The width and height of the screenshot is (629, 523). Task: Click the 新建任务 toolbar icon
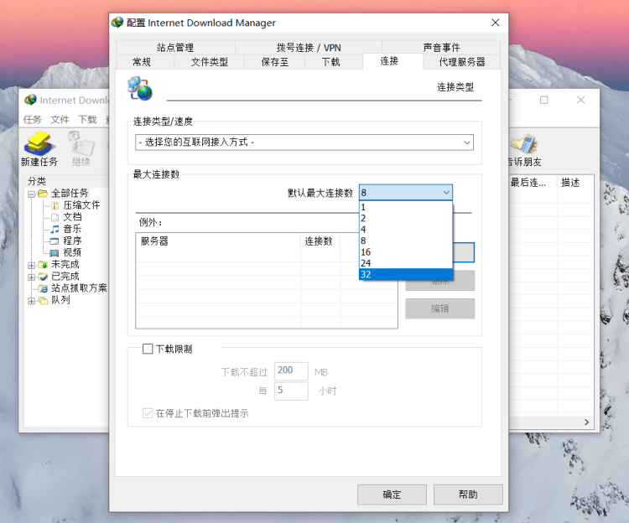pos(39,144)
